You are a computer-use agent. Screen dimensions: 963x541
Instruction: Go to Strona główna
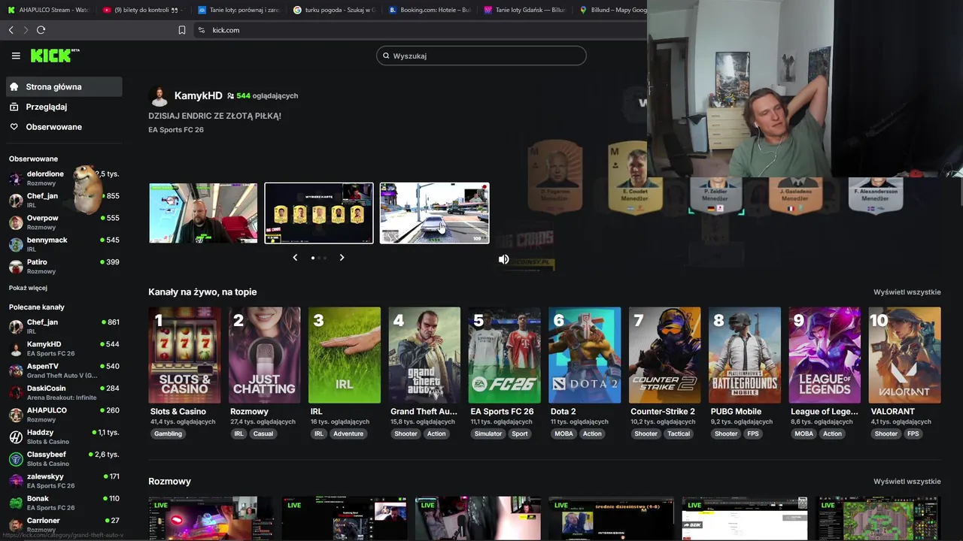tap(64, 86)
